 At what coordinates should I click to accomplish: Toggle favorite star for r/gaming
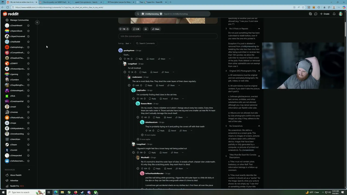(28, 74)
